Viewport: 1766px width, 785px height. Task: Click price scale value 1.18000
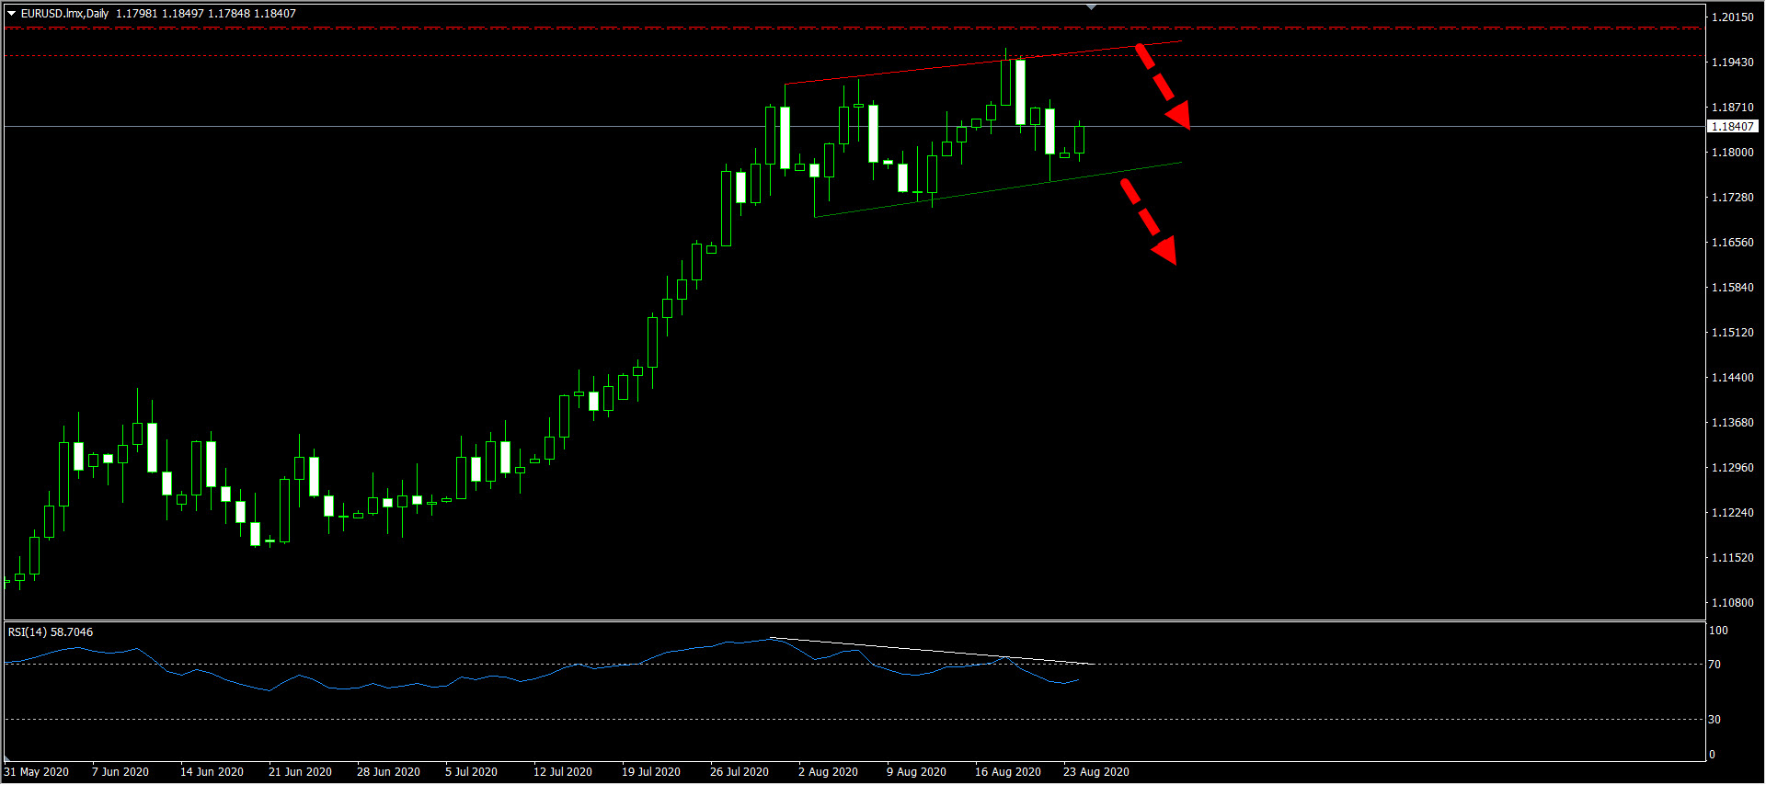click(1733, 153)
